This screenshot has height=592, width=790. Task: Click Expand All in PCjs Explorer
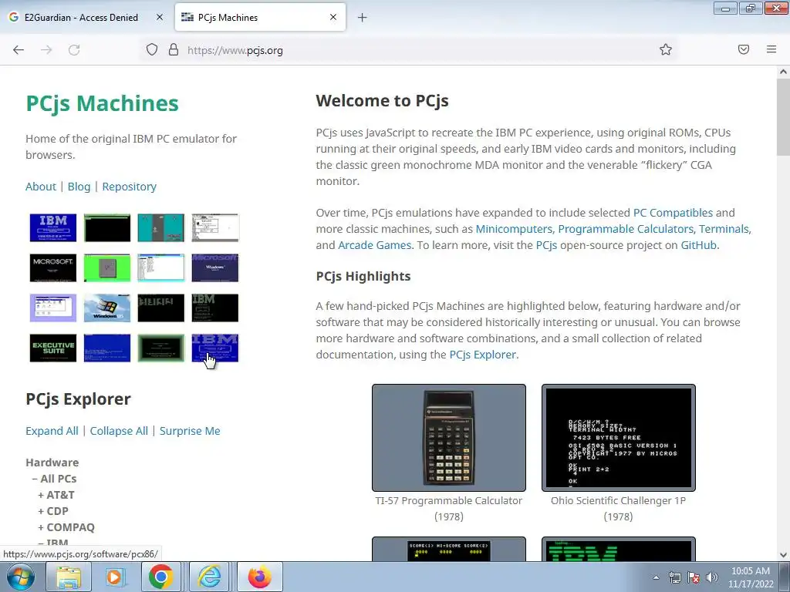[52, 431]
